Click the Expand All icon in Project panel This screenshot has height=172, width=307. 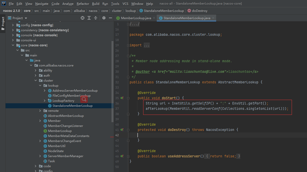tap(89, 18)
